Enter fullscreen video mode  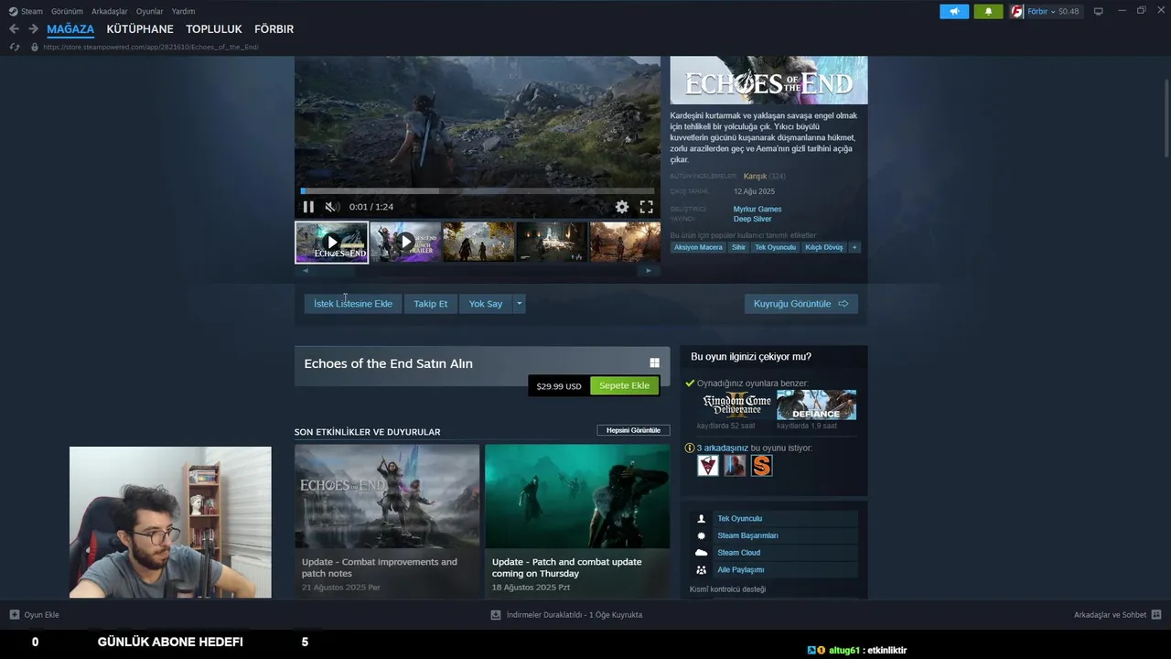pyautogui.click(x=646, y=207)
